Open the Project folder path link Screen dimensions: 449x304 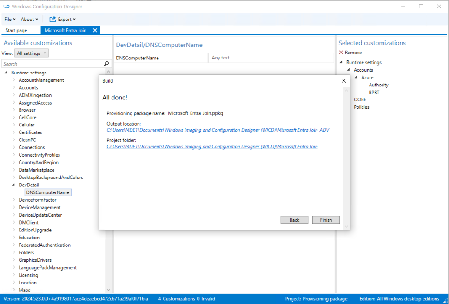212,146
